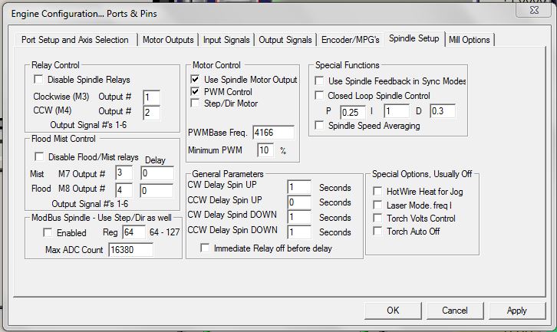Image resolution: width=557 pixels, height=332 pixels.
Task: Uncheck Use Spindle Motor Output
Action: tap(196, 80)
